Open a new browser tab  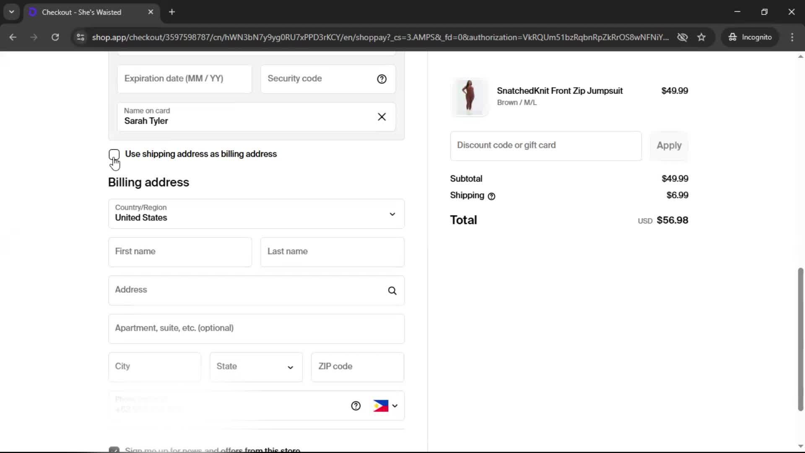point(172,12)
